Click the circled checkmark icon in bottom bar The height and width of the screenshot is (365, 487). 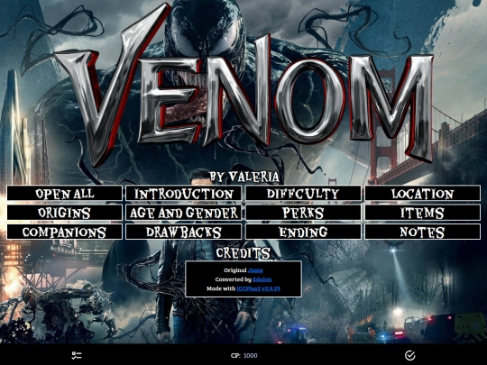(410, 355)
